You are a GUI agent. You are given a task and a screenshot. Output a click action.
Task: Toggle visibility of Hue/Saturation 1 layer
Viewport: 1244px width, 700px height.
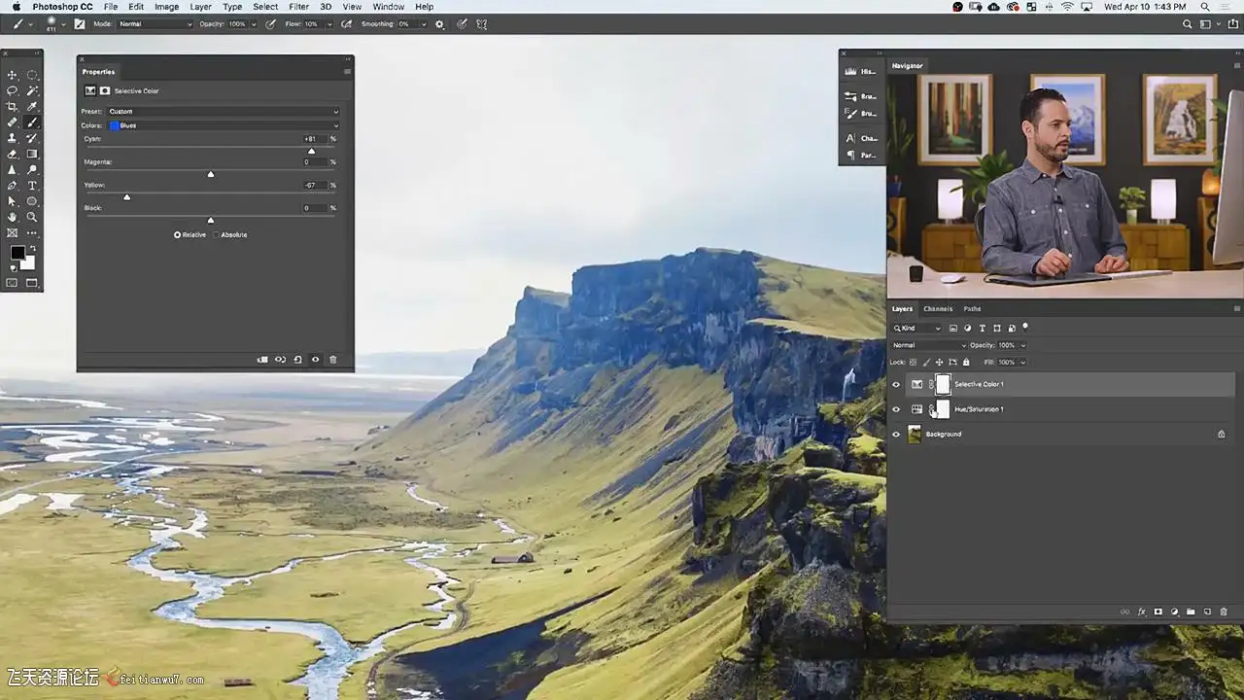click(x=896, y=409)
